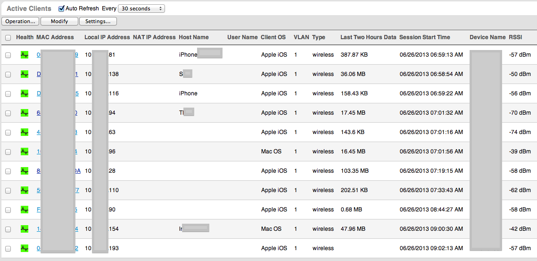537x261 pixels.
Task: Click health icon for the 16.45 MB Mac OS client
Action: click(x=25, y=152)
